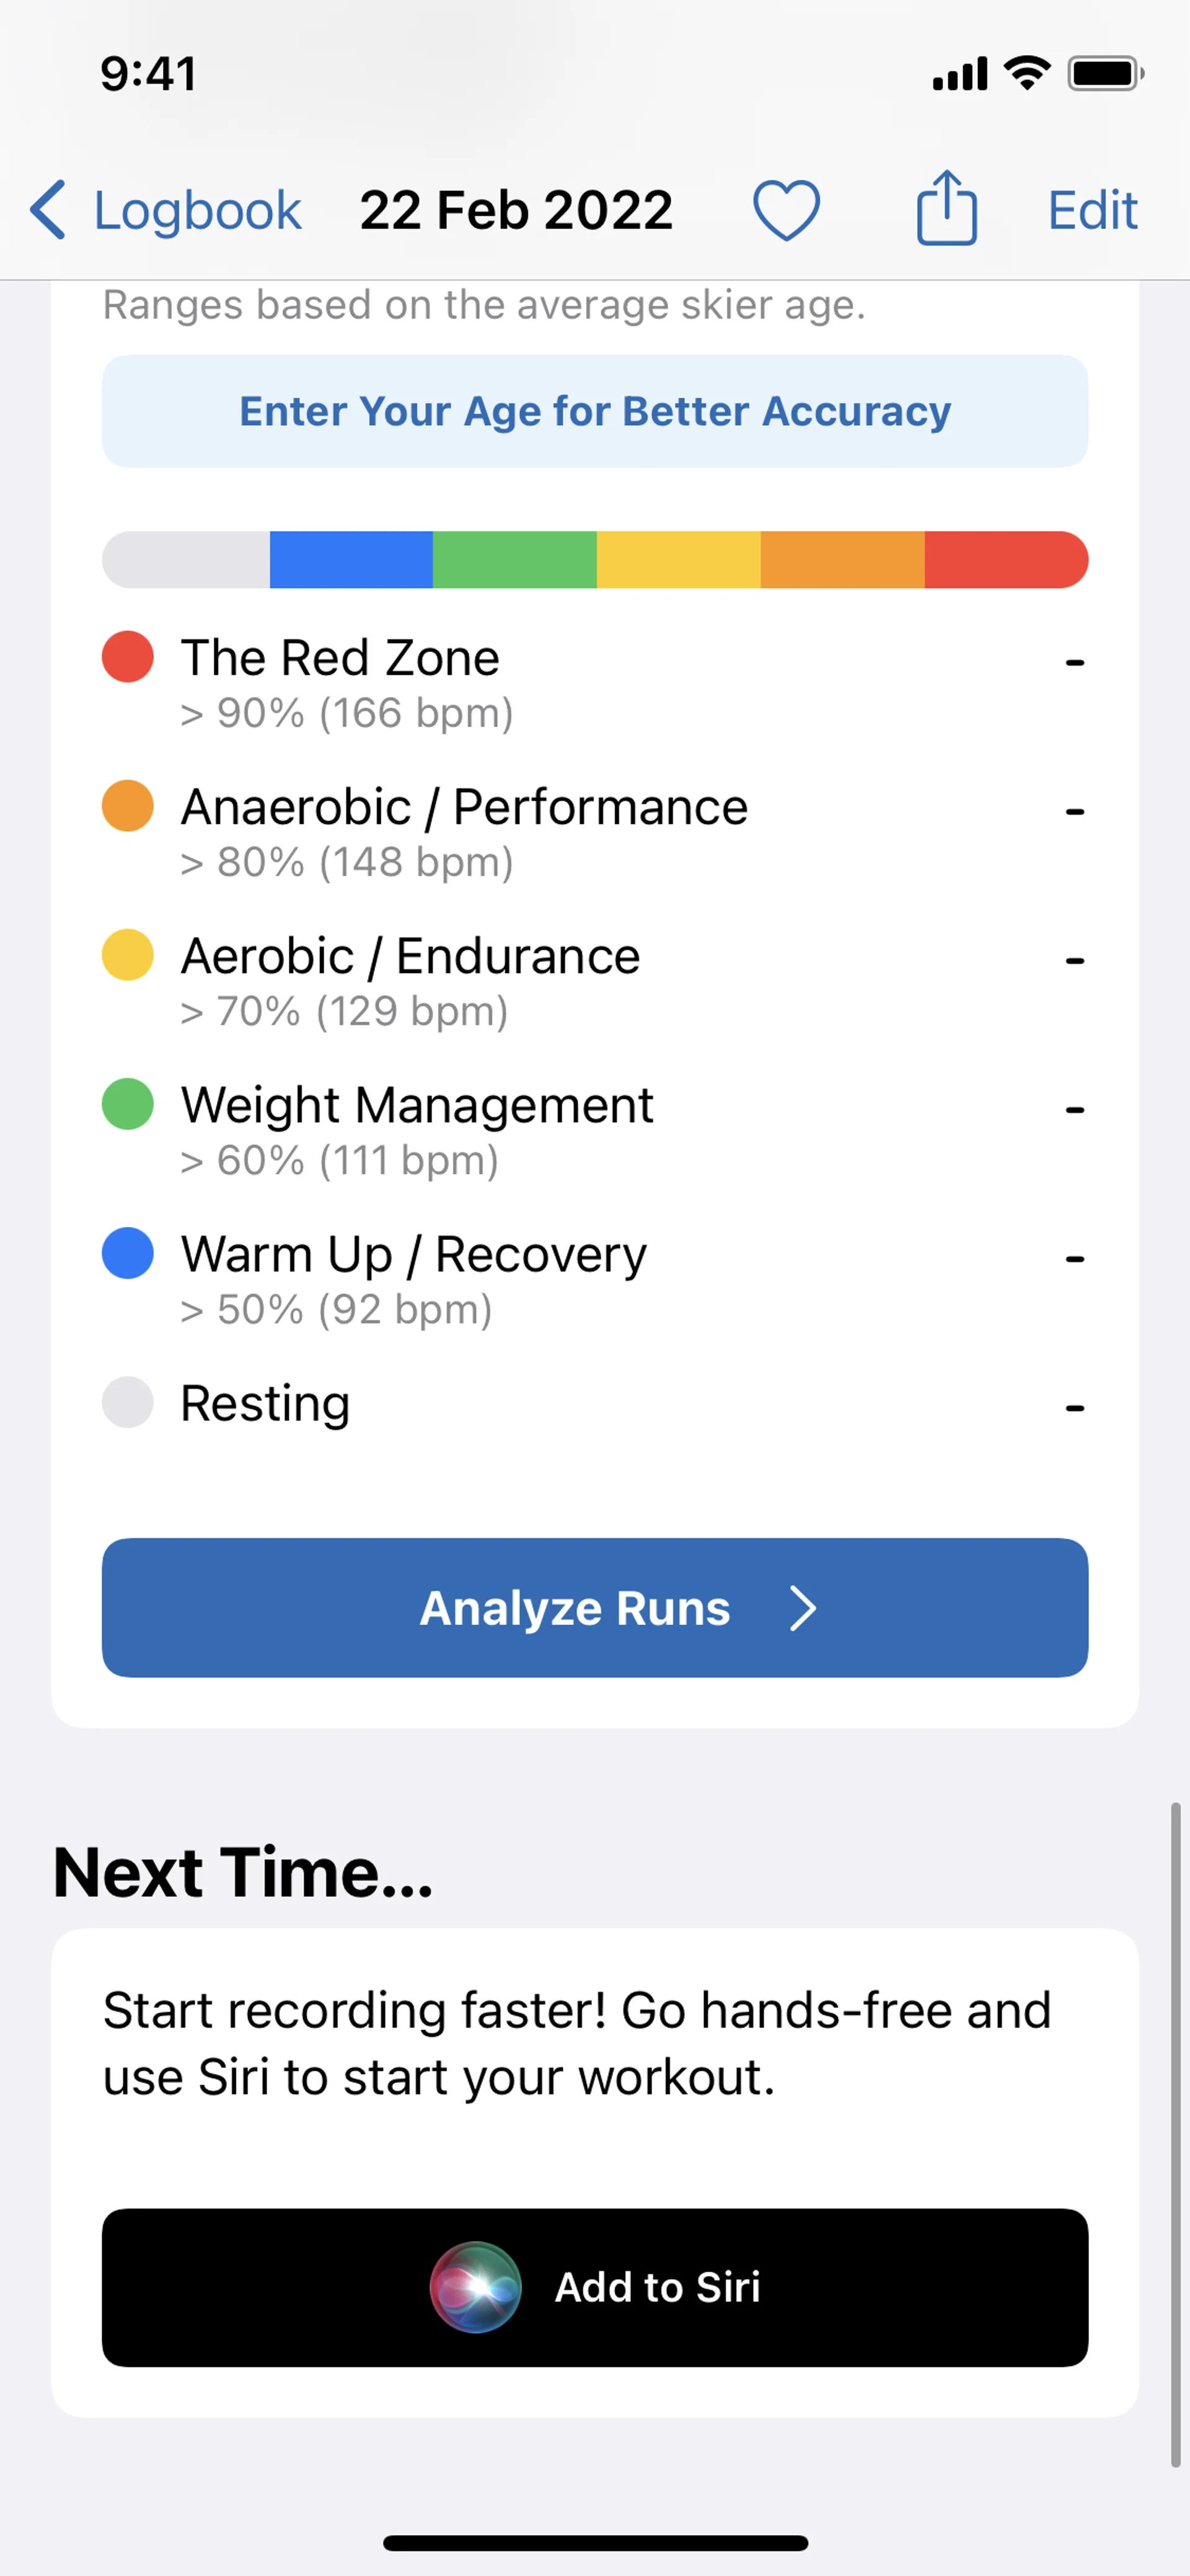Select the Anaerobic / Performance zone row

pos(595,831)
